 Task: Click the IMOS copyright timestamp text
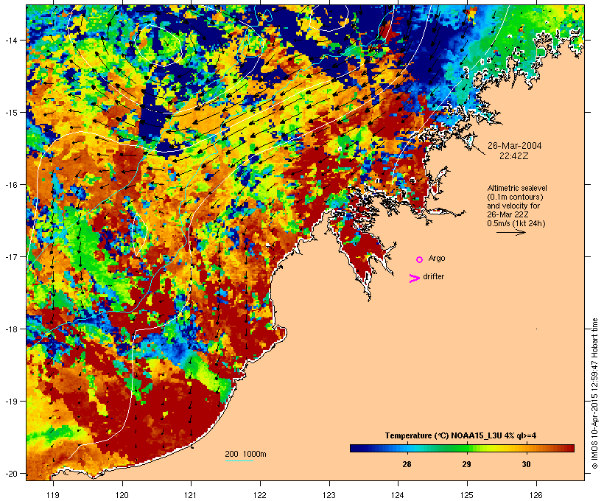(x=594, y=393)
